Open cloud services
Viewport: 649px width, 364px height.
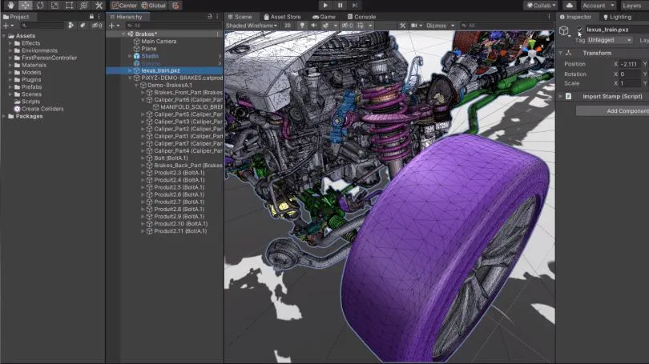click(570, 6)
